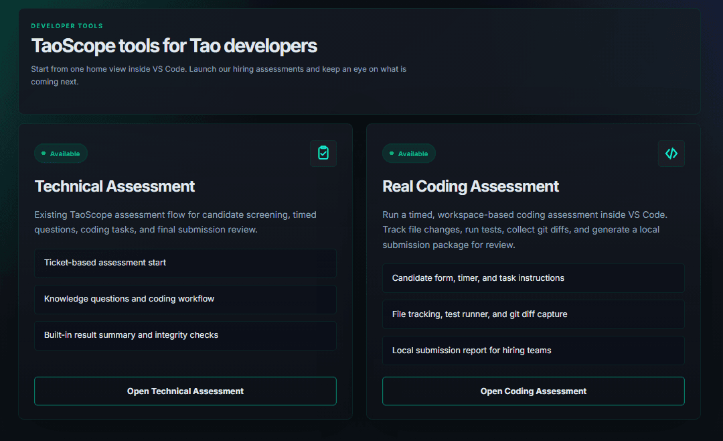Select 'File tracking, test runner, and git diff capture' row
The height and width of the screenshot is (441, 723).
click(x=534, y=314)
